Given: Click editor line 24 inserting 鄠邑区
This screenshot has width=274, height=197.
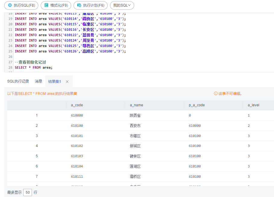Looking at the screenshot, I should 70,46.
